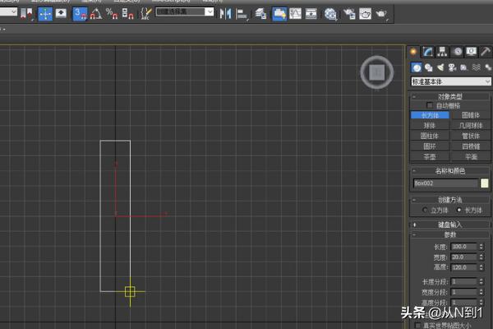Open the Schematic View icon
Screen dimensions: 493x329
coord(311,14)
